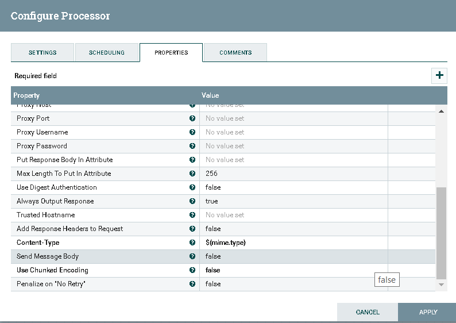The image size is (456, 323).
Task: Edit the Proxy Username value field
Action: click(293, 132)
